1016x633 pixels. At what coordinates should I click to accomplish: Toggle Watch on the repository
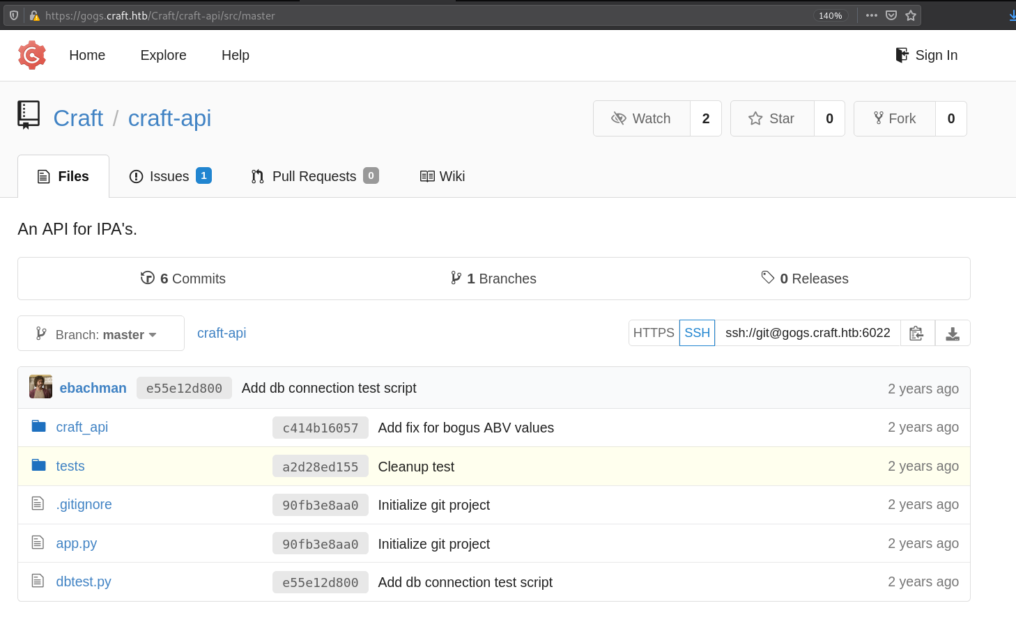(641, 118)
